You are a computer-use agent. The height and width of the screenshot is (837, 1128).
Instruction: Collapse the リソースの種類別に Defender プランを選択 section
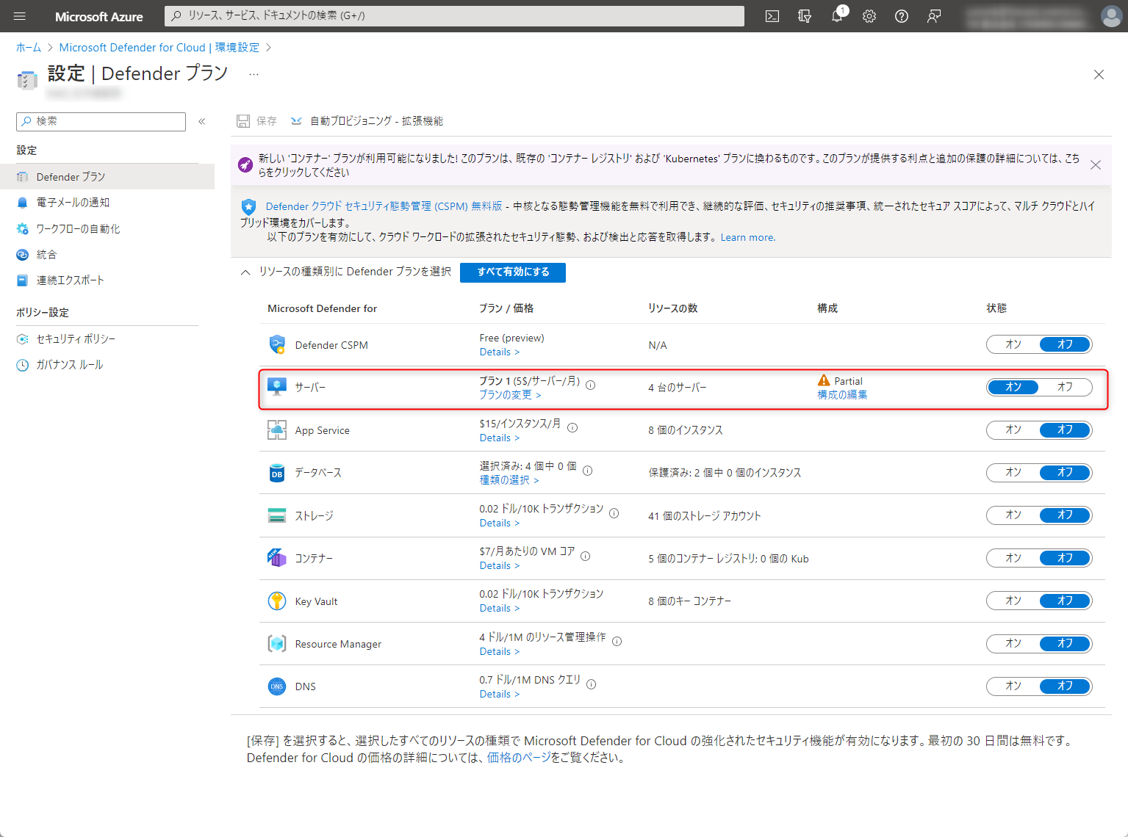245,272
